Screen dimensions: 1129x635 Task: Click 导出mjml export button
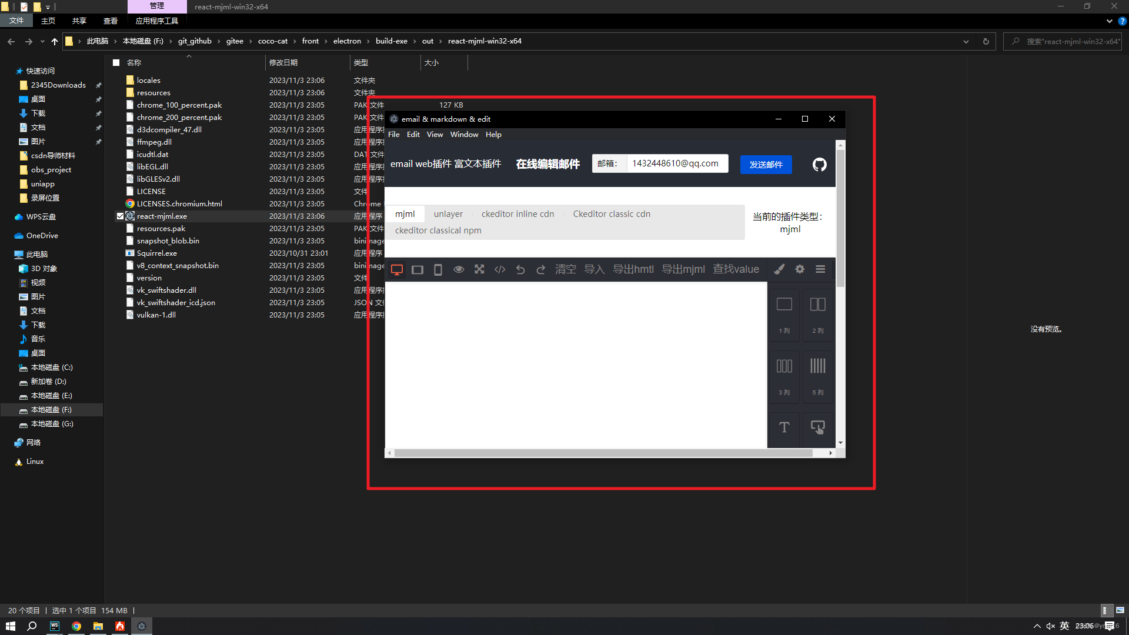click(683, 269)
